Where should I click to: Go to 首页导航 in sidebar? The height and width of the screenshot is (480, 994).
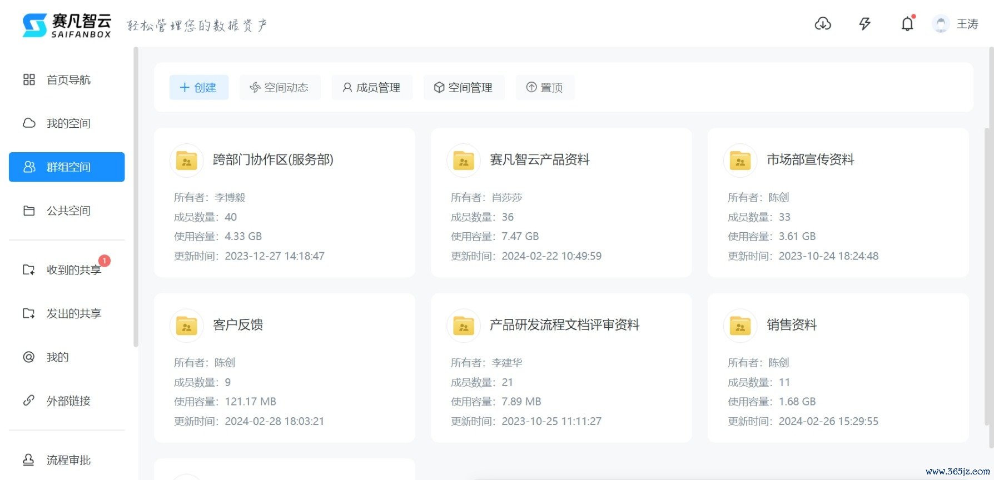(x=67, y=79)
